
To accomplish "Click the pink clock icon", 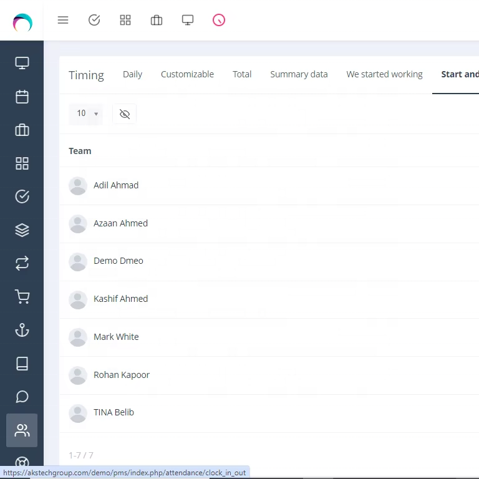I will tap(219, 20).
